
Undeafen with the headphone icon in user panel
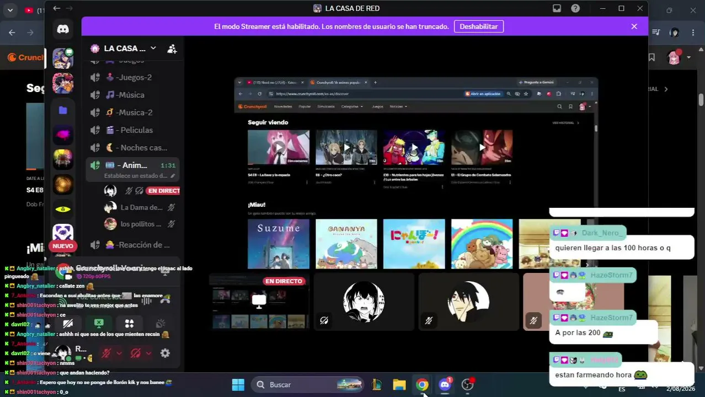pos(135,353)
